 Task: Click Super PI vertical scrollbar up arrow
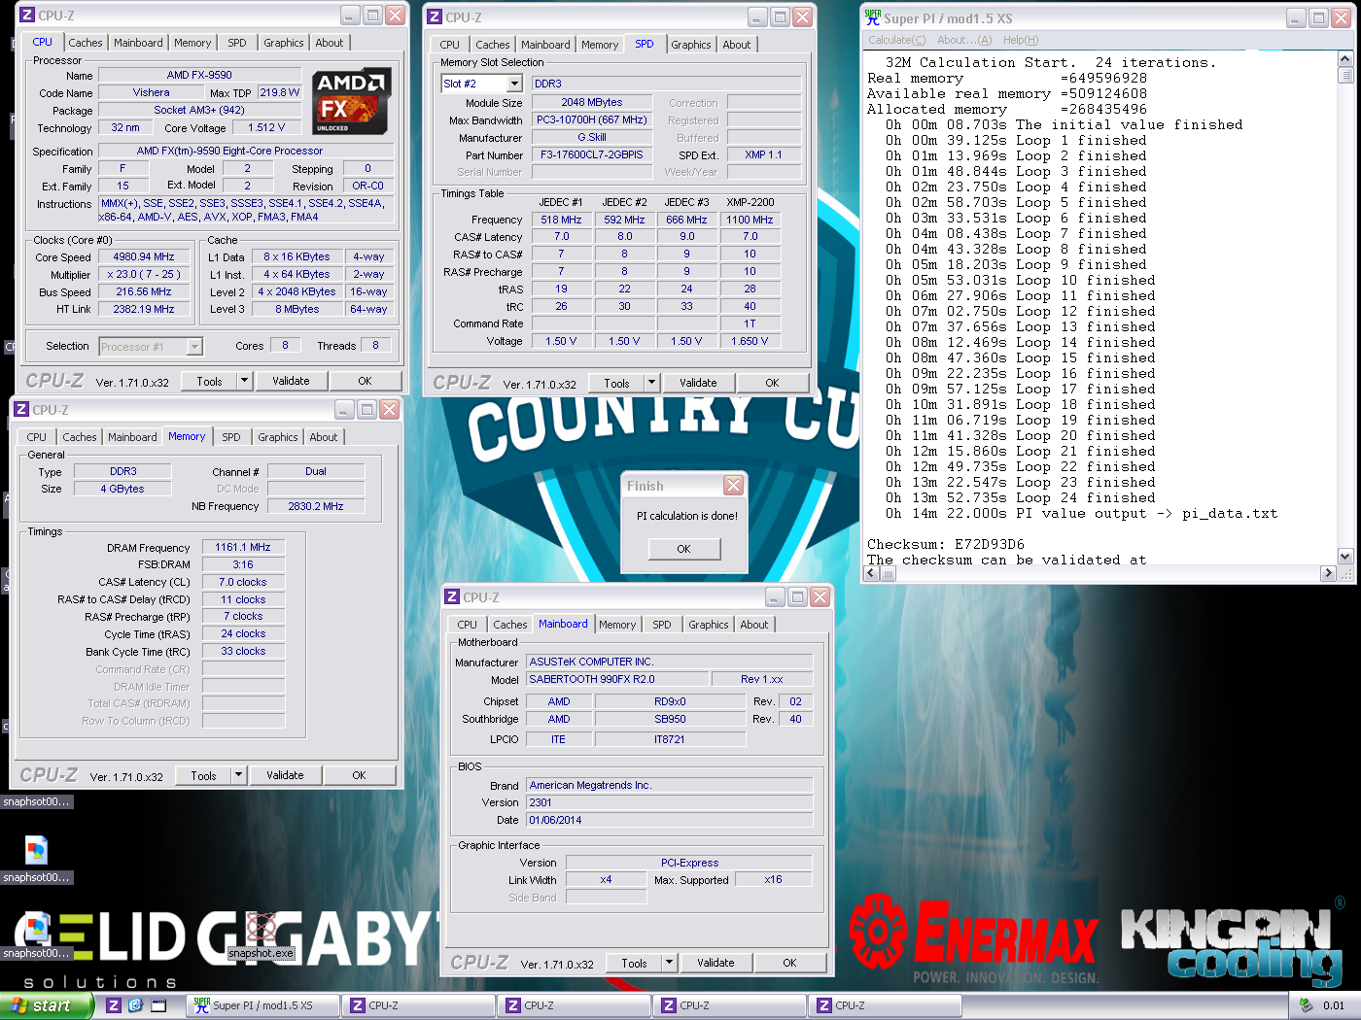pos(1345,58)
